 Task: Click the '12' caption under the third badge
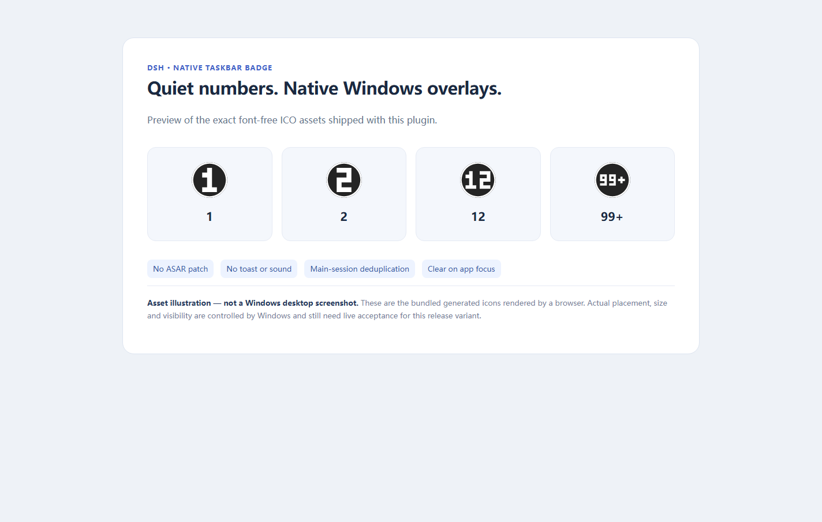click(478, 217)
